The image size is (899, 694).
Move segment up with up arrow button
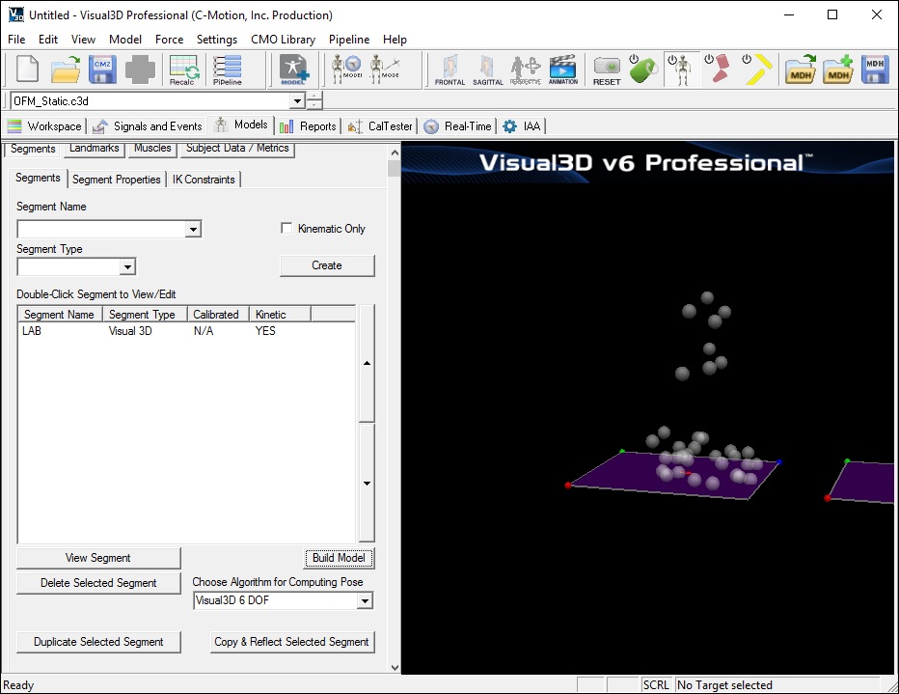pyautogui.click(x=367, y=364)
